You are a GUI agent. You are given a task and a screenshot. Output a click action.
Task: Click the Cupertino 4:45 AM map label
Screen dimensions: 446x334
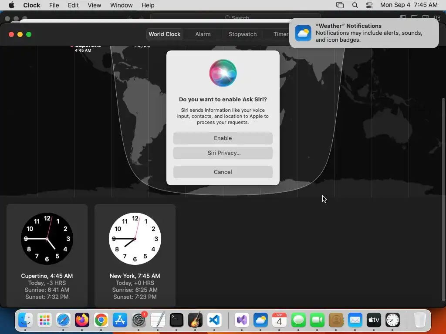[83, 50]
